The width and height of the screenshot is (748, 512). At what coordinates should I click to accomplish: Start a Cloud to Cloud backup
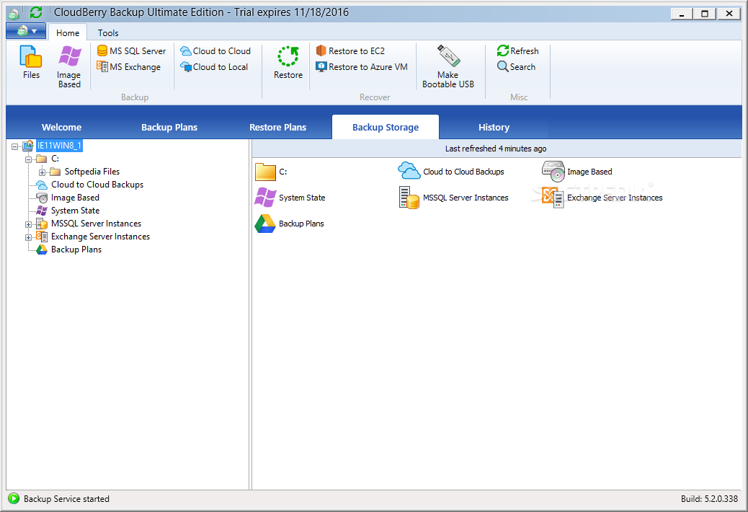[215, 50]
